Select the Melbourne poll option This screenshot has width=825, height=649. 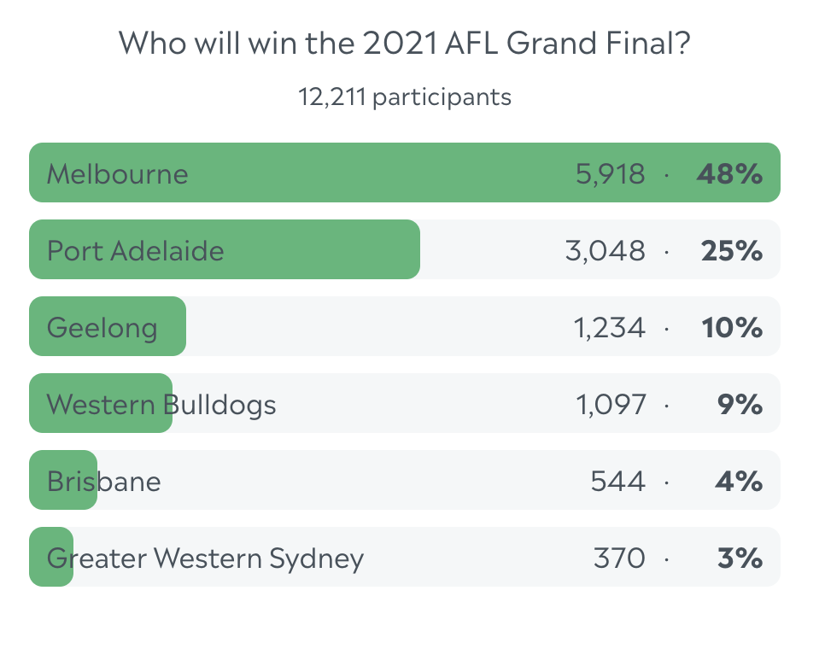pyautogui.click(x=118, y=174)
